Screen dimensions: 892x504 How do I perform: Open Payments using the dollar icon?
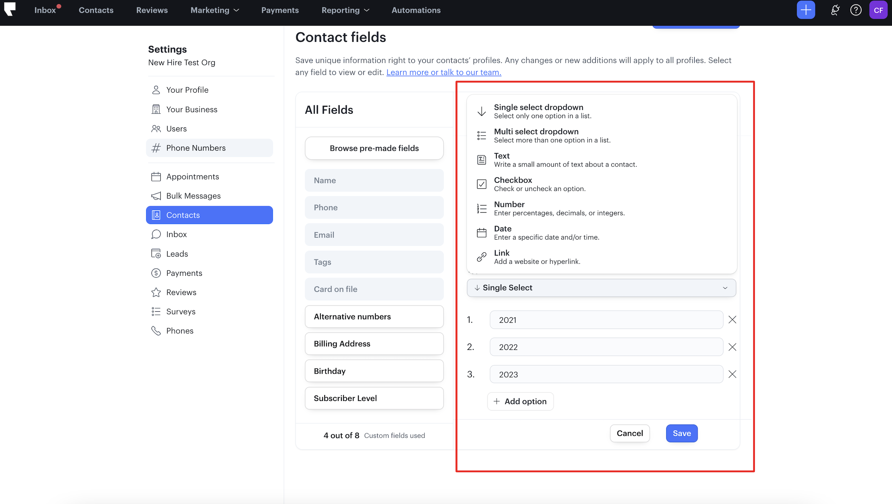156,273
